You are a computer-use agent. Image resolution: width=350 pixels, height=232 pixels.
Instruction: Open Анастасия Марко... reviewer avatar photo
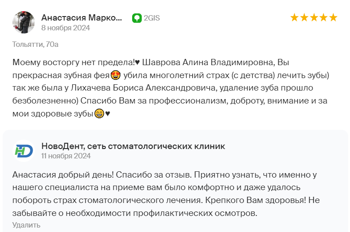23,22
